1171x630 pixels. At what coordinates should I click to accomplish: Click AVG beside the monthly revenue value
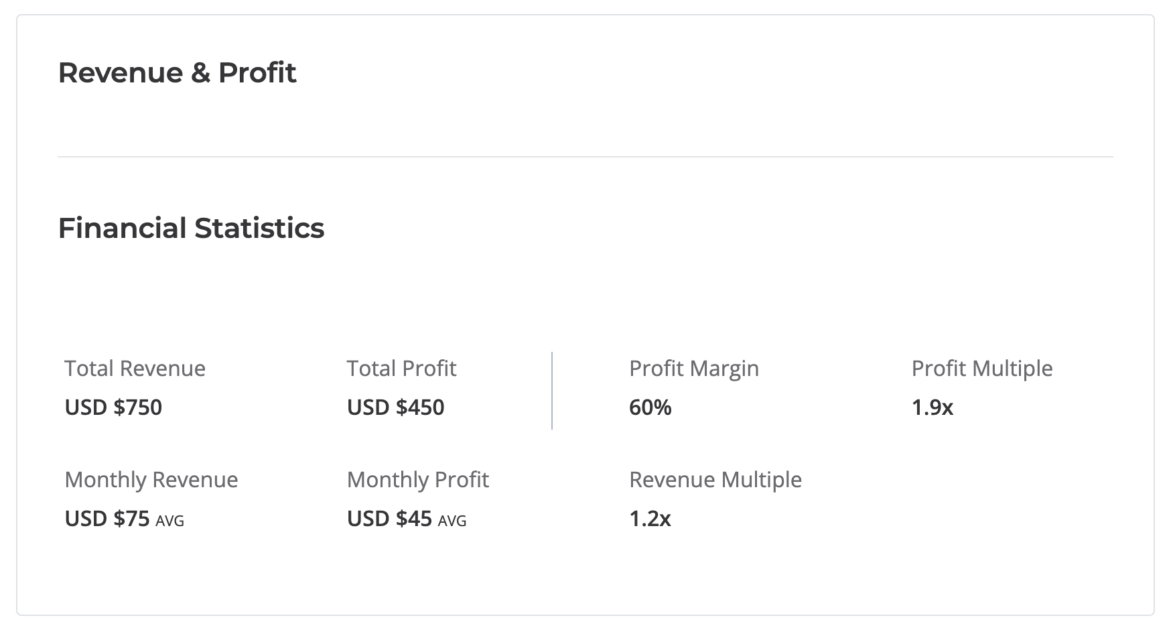[x=169, y=521]
